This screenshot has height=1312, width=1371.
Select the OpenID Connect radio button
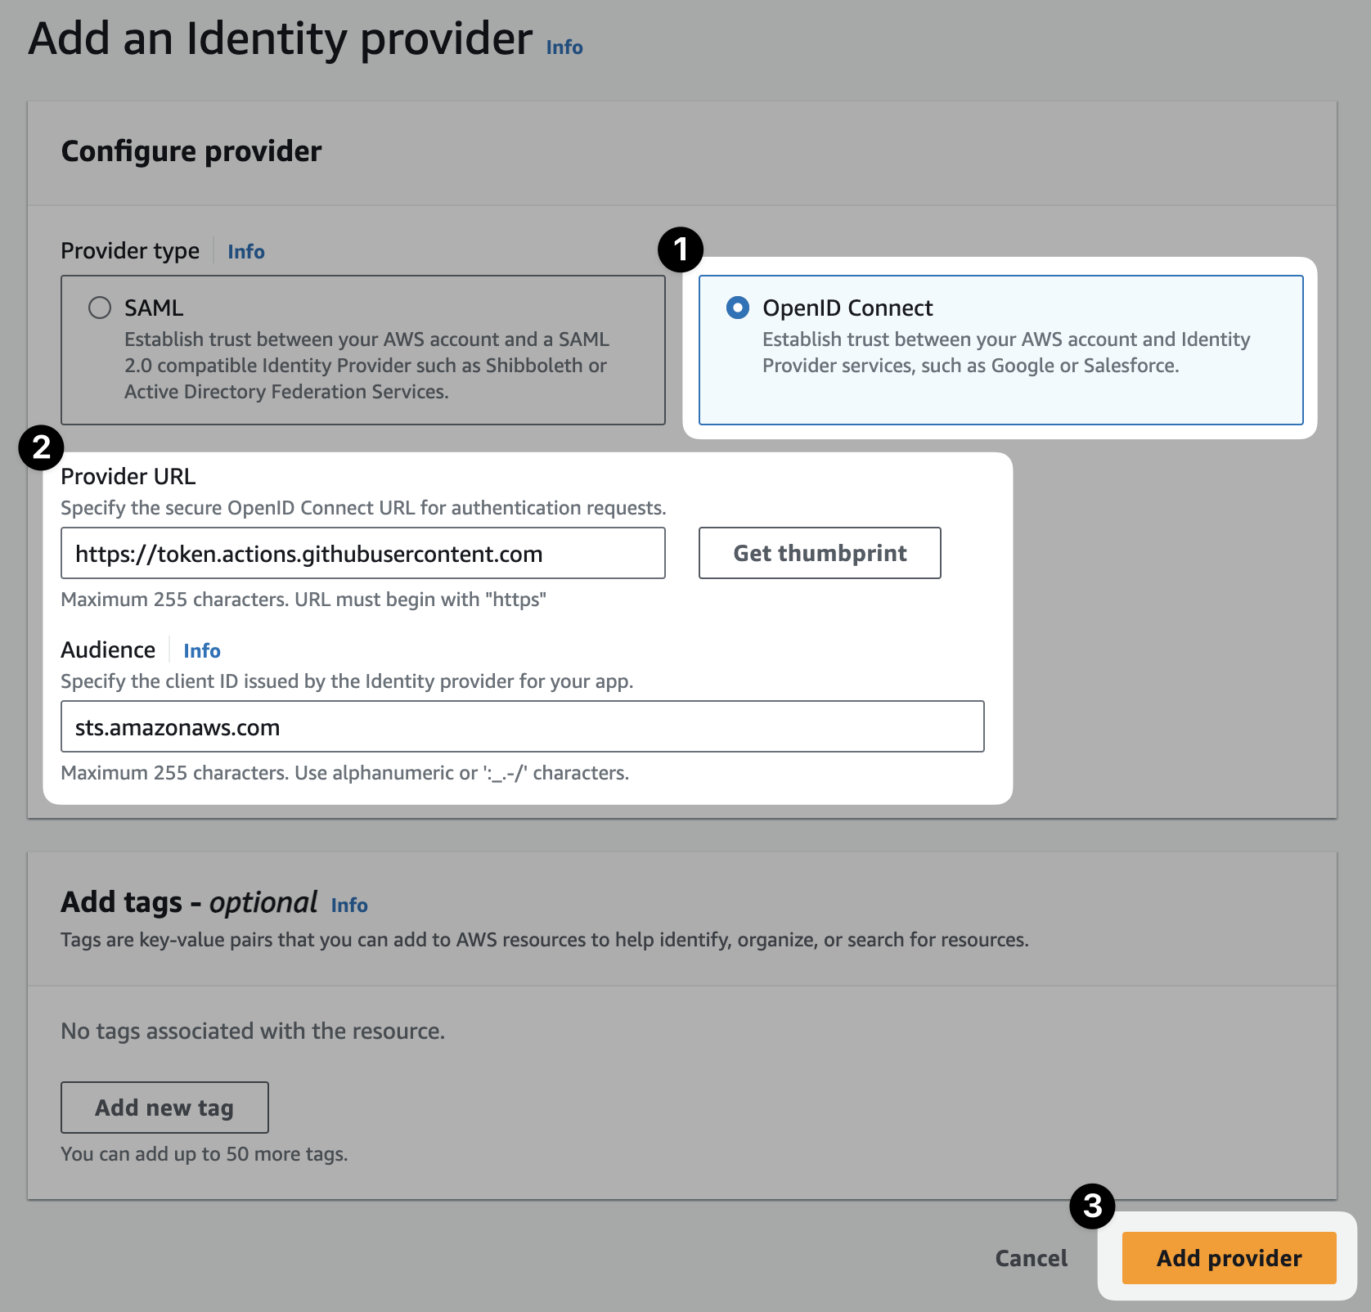(x=738, y=308)
